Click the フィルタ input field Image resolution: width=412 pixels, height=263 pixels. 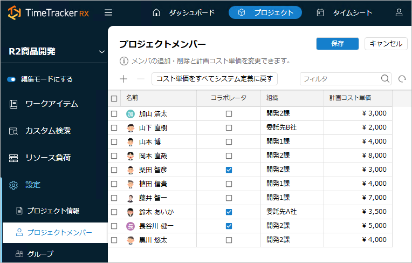tap(340, 79)
